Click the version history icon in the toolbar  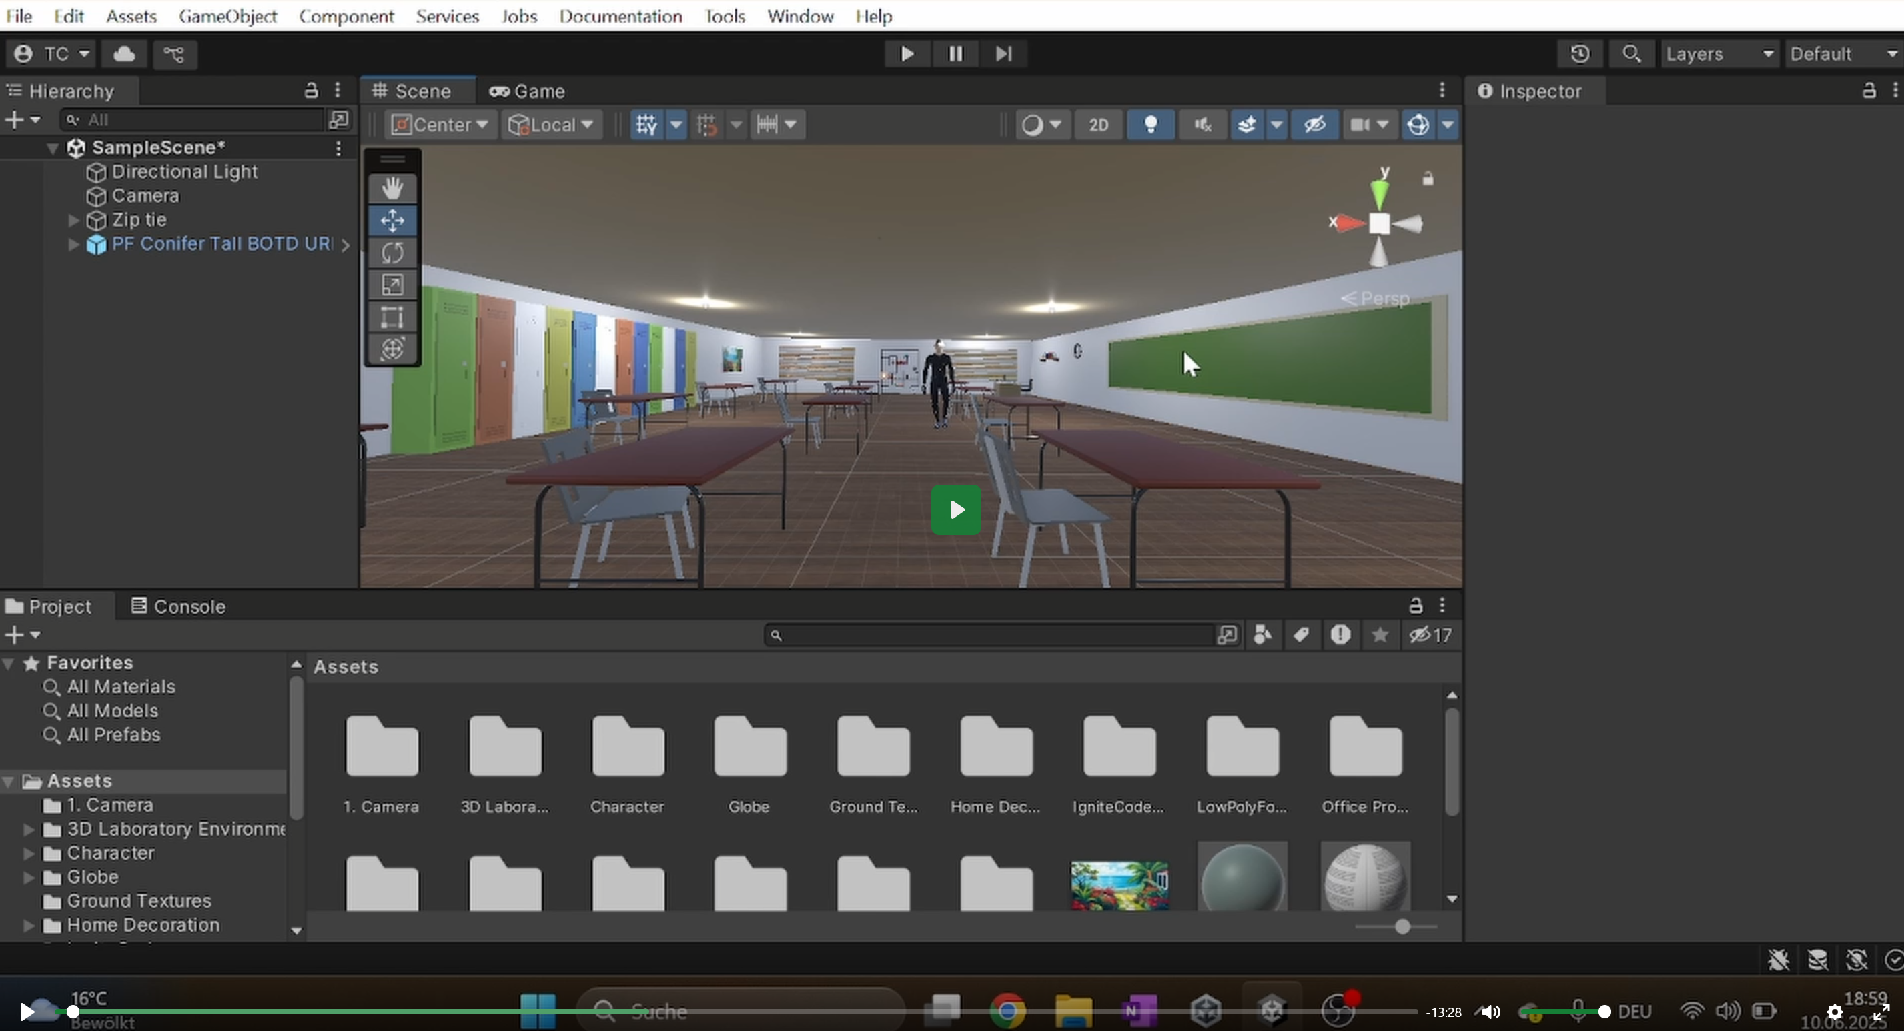pyautogui.click(x=1580, y=53)
